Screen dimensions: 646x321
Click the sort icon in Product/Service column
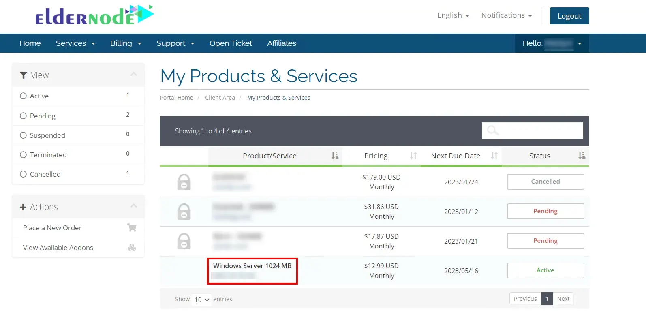tap(335, 156)
